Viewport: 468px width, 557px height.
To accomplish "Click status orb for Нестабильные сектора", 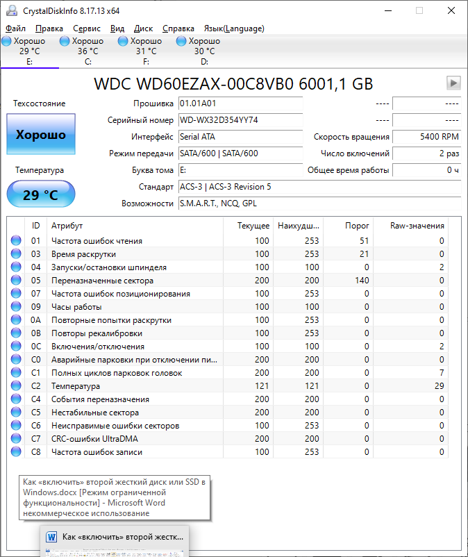I will click(16, 412).
